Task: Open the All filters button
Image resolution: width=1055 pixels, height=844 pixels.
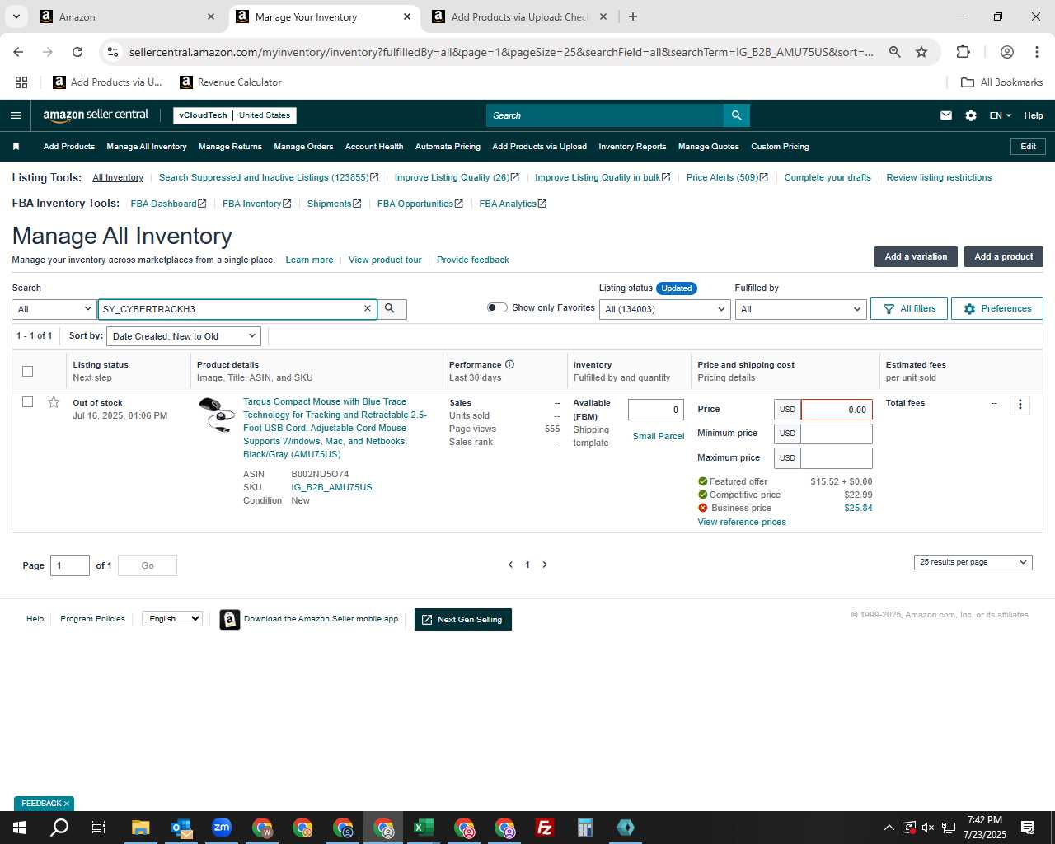Action: coord(909,308)
